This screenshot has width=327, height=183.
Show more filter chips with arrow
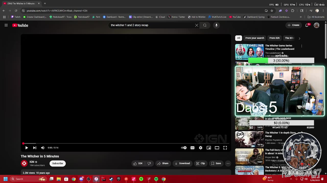[299, 38]
